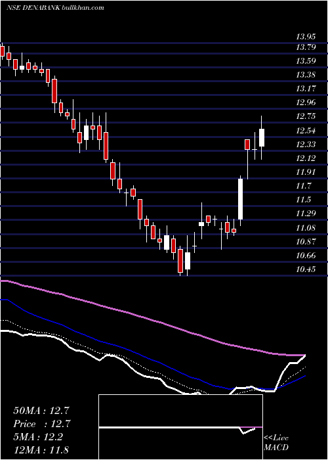Click the 12MA : 11.8 legend text

[x=42, y=450]
